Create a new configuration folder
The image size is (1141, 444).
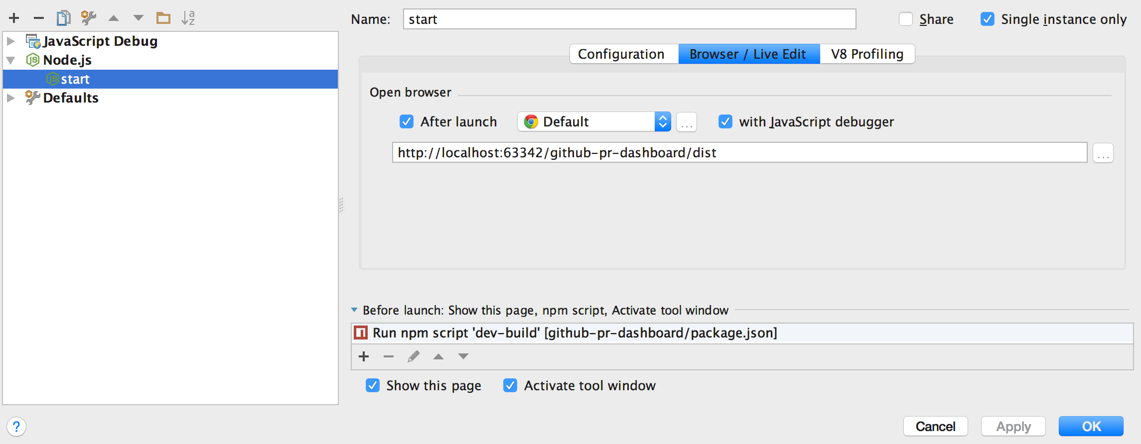tap(163, 18)
